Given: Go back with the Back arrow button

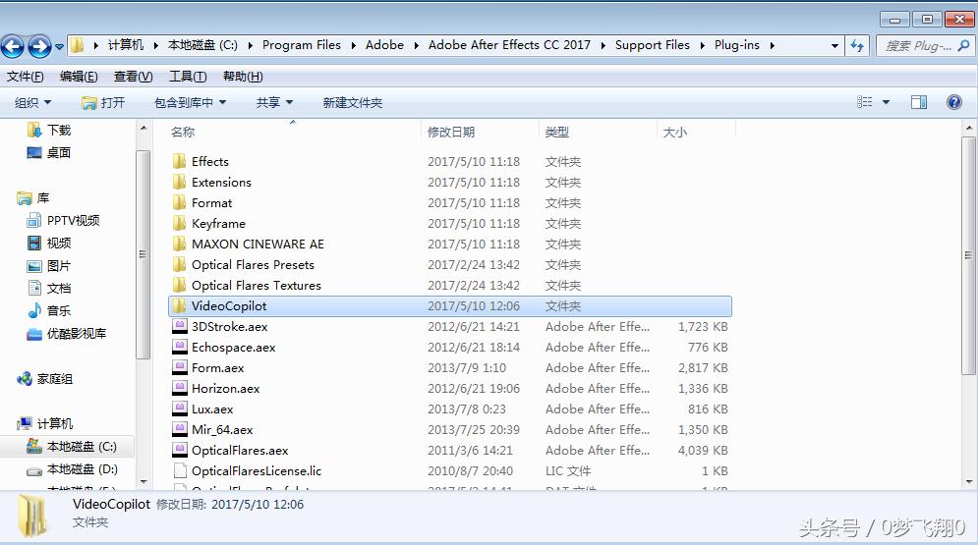Looking at the screenshot, I should (x=13, y=46).
